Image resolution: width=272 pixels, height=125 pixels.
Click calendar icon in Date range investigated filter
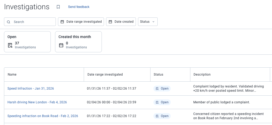(x=62, y=22)
